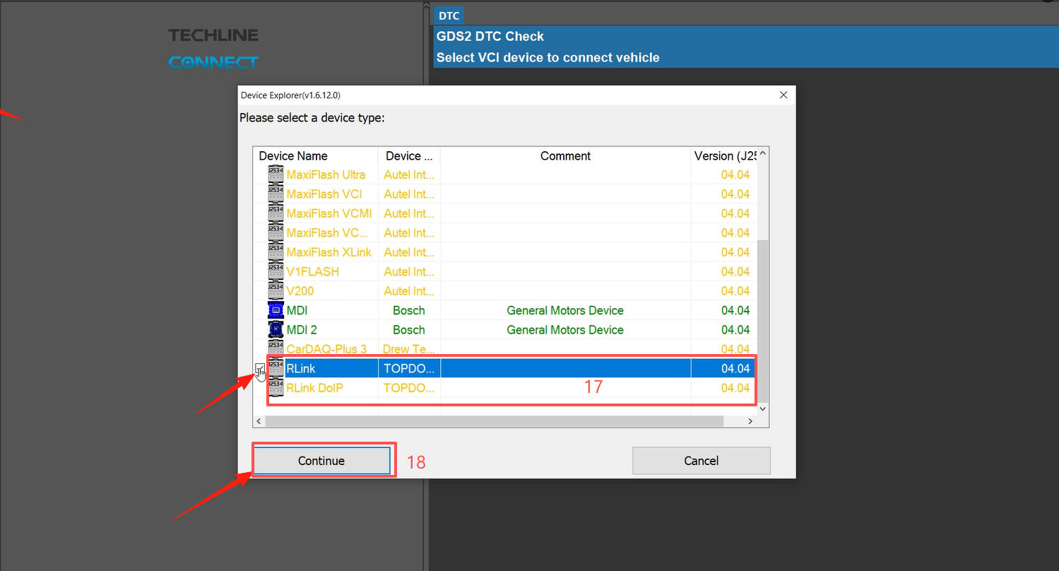Viewport: 1059px width, 571px height.
Task: Click the RLink DoIP device icon
Action: 276,388
